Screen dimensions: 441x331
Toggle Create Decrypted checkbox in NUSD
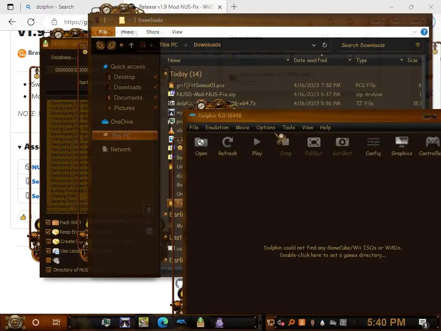point(48,241)
